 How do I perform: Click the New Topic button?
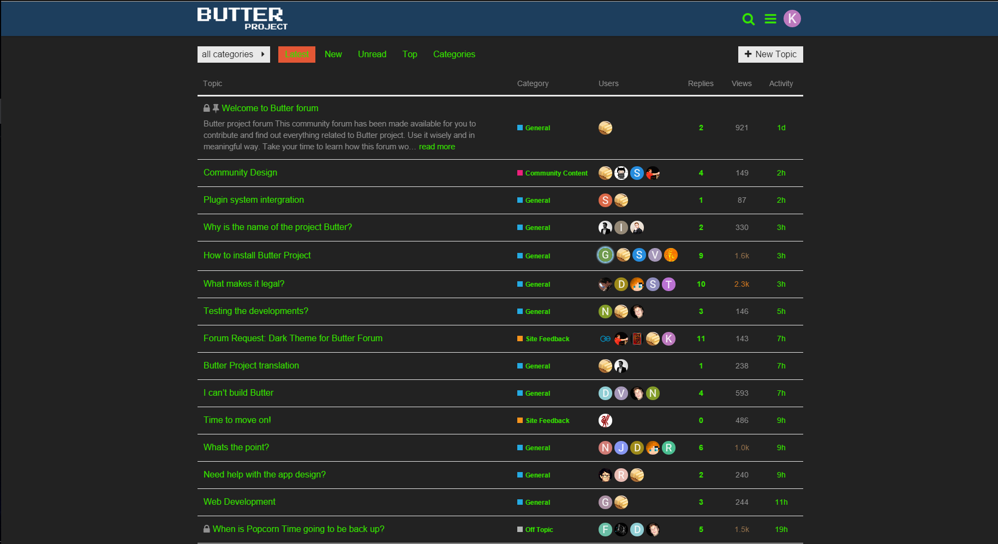(x=770, y=55)
